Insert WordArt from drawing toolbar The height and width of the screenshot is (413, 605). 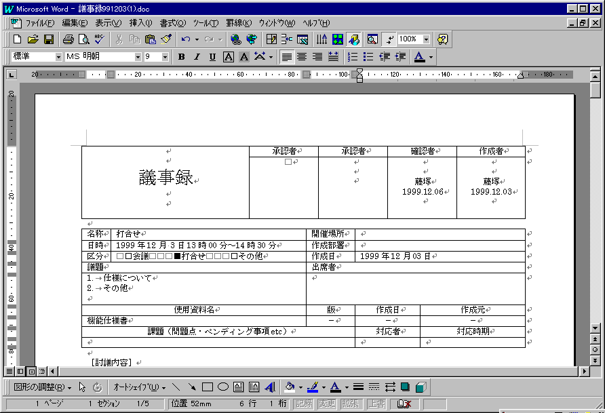(x=269, y=387)
